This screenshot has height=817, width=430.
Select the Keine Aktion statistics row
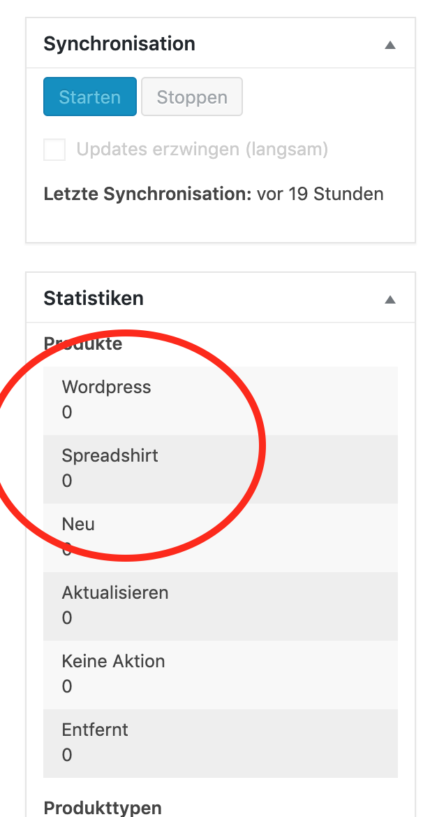[x=221, y=674]
